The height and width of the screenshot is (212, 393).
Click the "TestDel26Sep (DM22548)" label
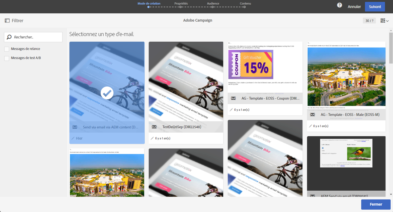click(182, 127)
